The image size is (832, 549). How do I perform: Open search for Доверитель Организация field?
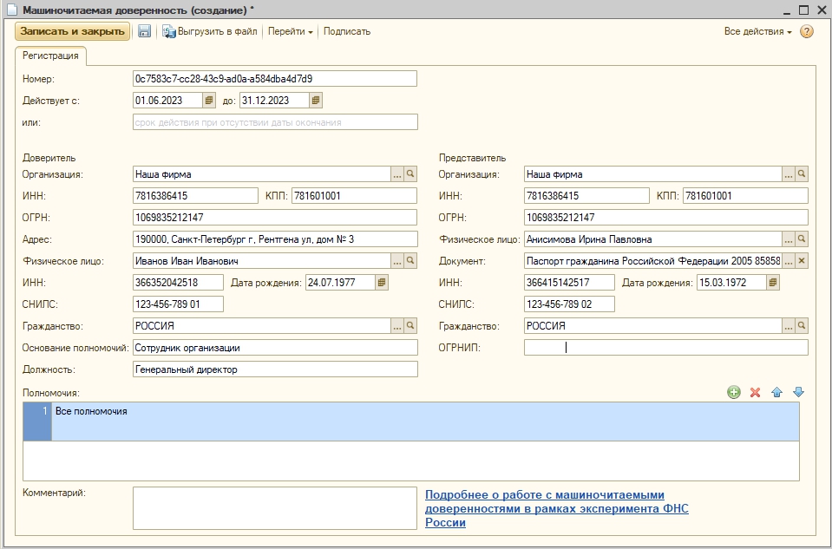point(410,174)
